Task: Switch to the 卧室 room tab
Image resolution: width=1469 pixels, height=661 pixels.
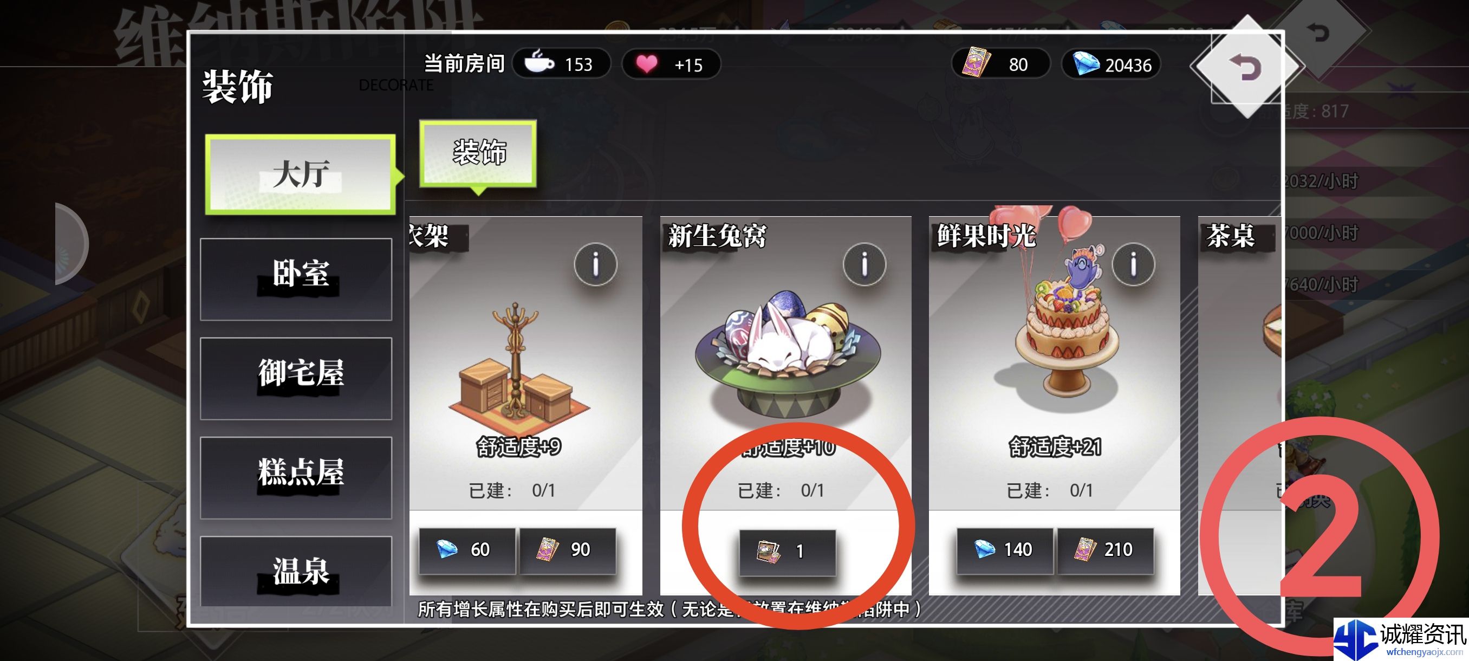Action: [296, 279]
